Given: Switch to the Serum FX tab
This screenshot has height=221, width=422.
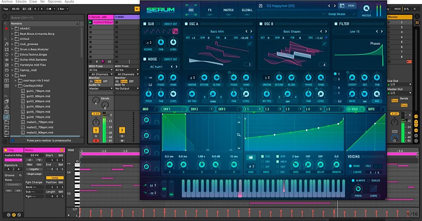Looking at the screenshot, I should [x=210, y=9].
